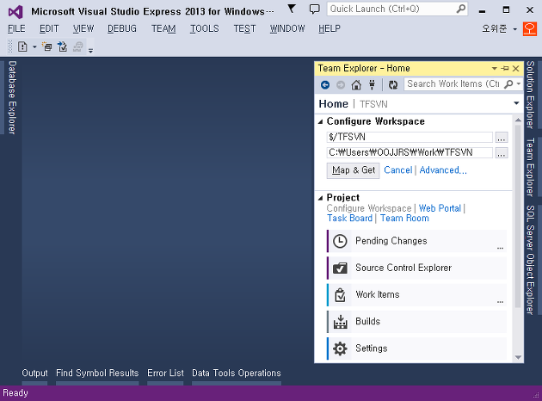This screenshot has width=542, height=401.
Task: Click the Map & Get button
Action: point(354,170)
